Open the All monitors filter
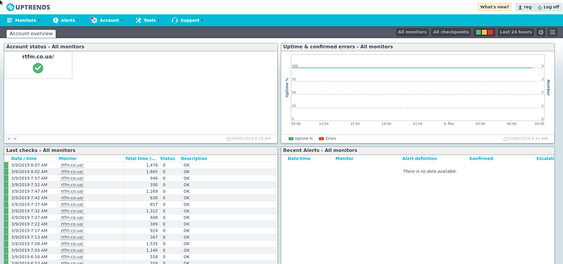 (x=412, y=32)
